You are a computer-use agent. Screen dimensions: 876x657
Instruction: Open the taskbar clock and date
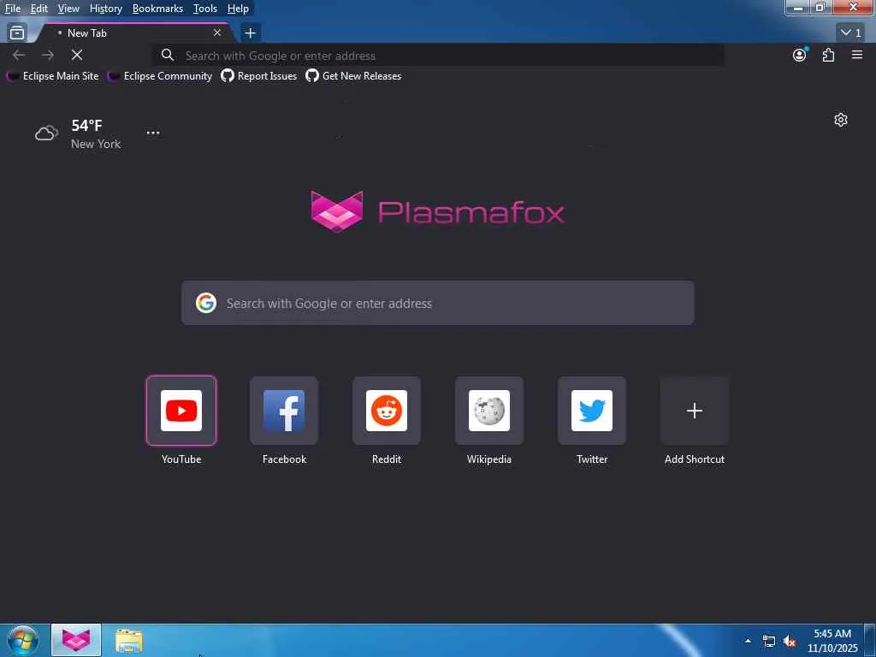(x=832, y=641)
